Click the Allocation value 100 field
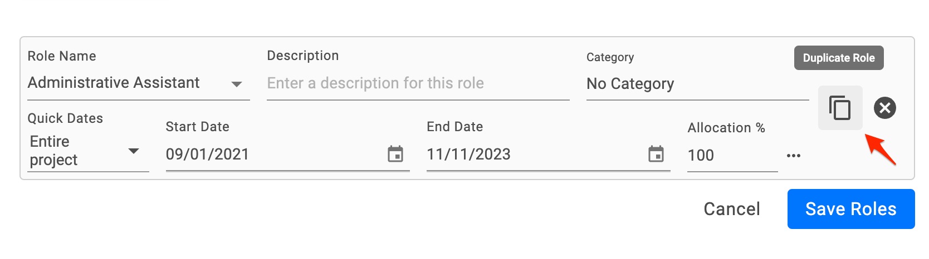Viewport: 929px width, 259px height. [x=732, y=156]
